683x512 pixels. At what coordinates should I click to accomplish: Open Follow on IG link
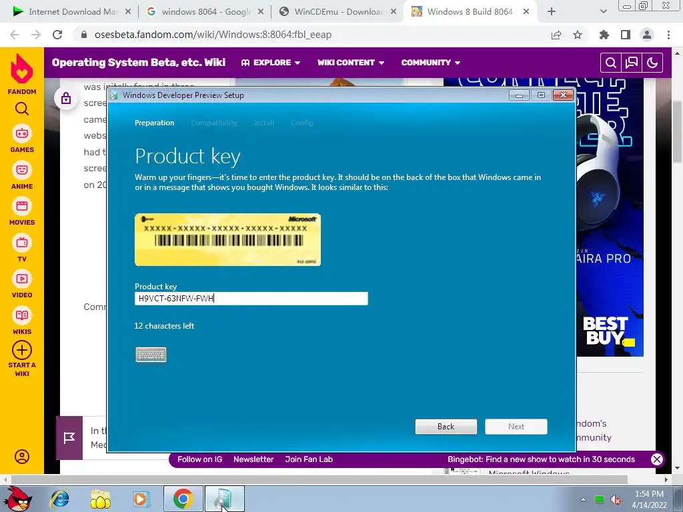(200, 459)
